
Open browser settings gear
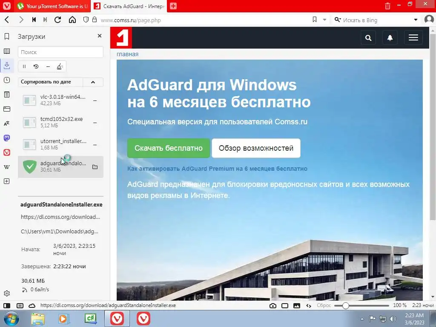coord(7,293)
